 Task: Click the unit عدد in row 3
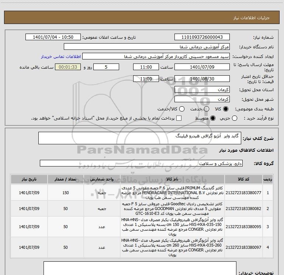(102, 227)
